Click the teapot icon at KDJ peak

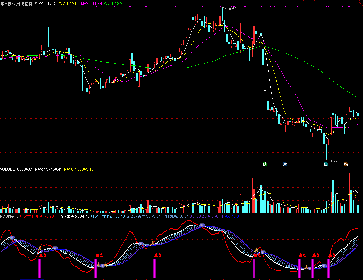(202, 225)
